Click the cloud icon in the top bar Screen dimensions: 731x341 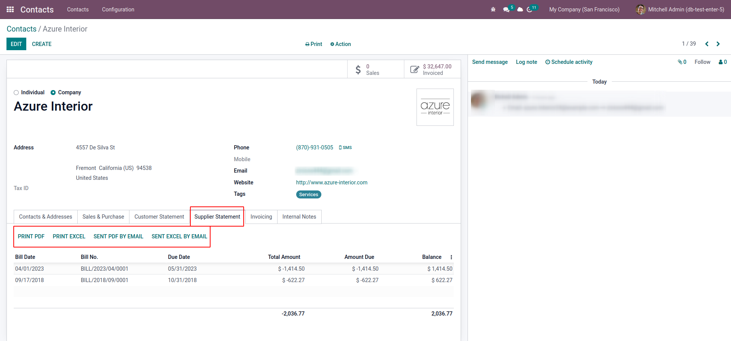coord(520,10)
